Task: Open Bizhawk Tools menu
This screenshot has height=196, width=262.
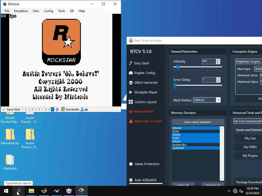Action: pos(61,11)
